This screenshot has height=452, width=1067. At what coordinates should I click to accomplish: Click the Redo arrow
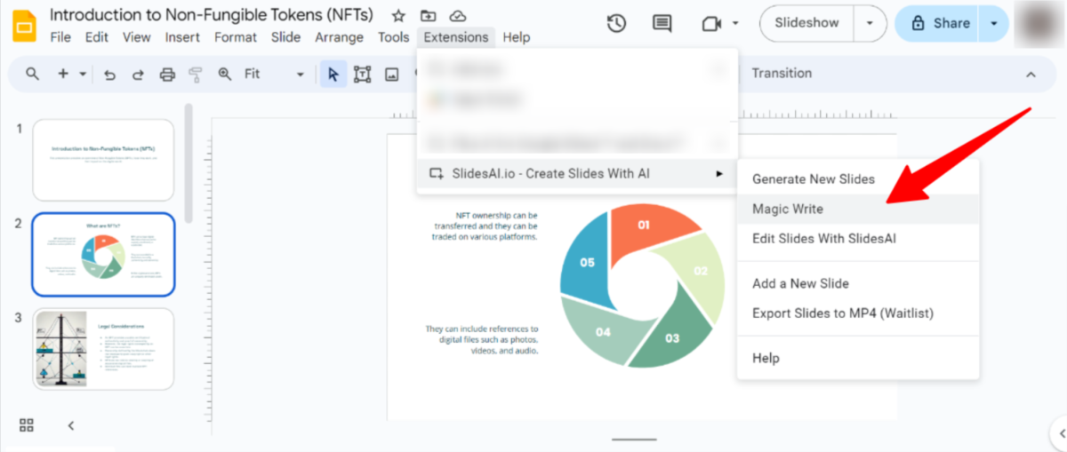138,75
